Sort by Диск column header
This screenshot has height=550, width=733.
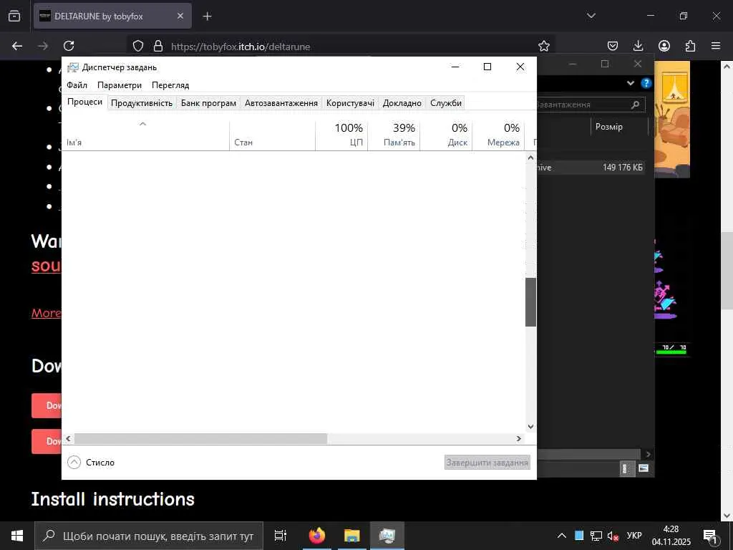tap(447, 135)
